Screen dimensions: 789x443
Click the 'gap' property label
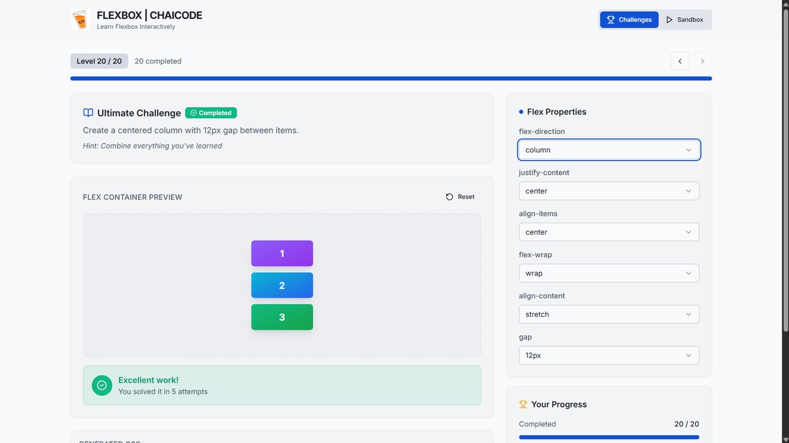click(525, 337)
